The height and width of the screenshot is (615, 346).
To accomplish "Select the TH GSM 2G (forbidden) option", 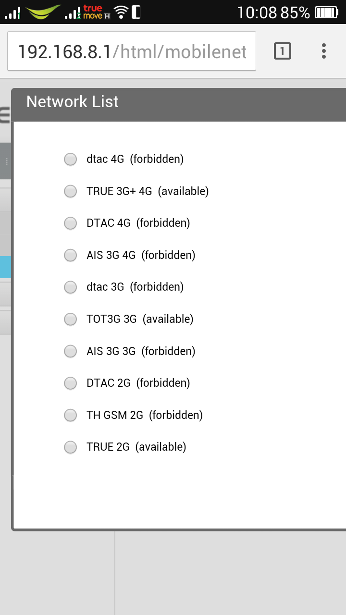I will pos(71,415).
